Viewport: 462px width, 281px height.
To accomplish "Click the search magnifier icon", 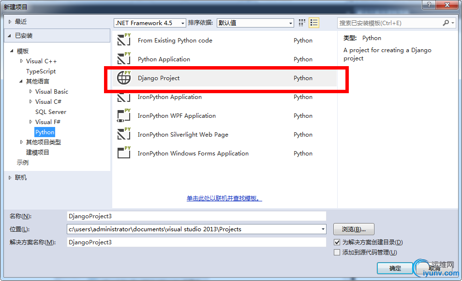I will click(446, 23).
